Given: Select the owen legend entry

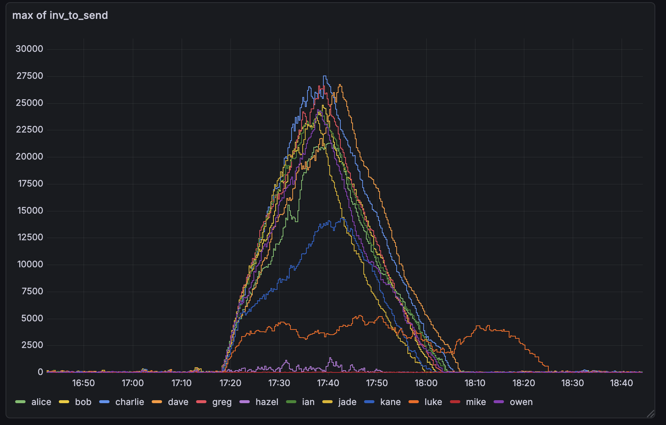Looking at the screenshot, I should tap(521, 402).
